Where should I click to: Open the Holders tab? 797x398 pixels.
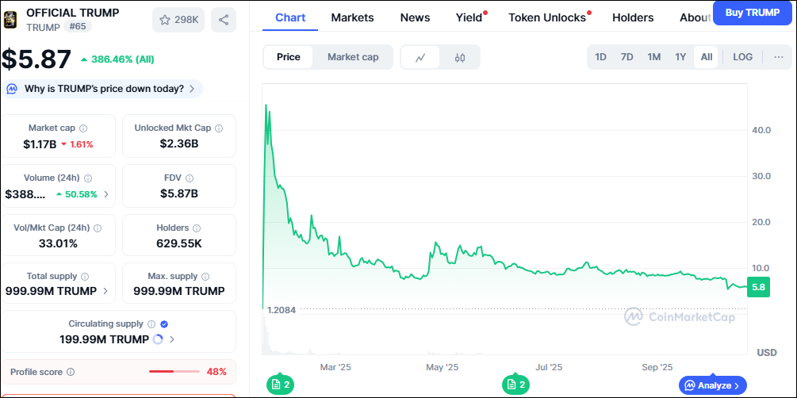[633, 17]
